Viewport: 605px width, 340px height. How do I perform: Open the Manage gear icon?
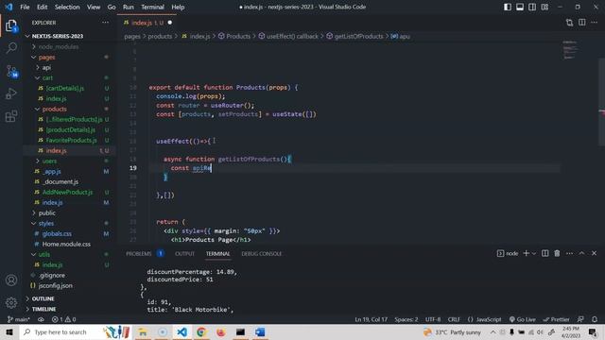[11, 302]
